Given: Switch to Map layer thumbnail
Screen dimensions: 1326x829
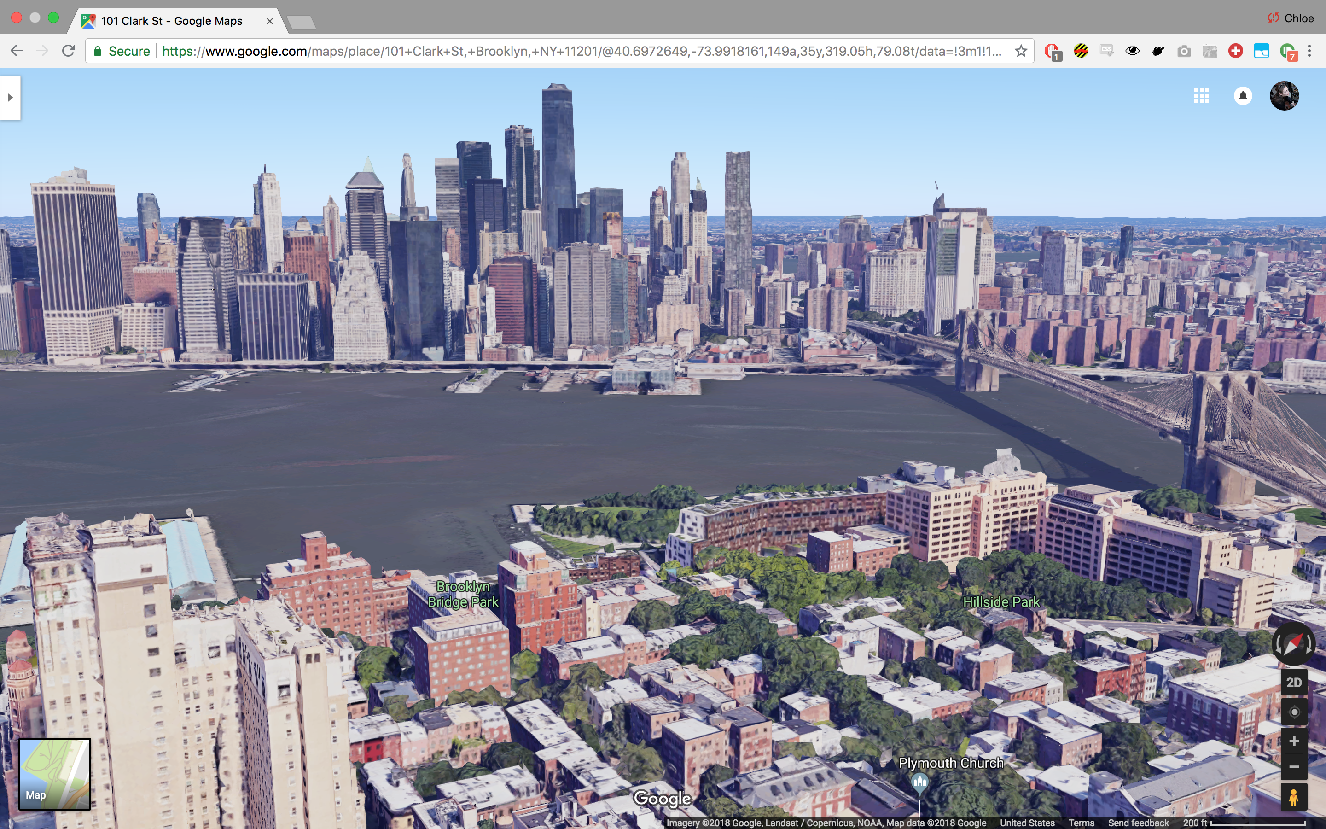Looking at the screenshot, I should coord(55,774).
